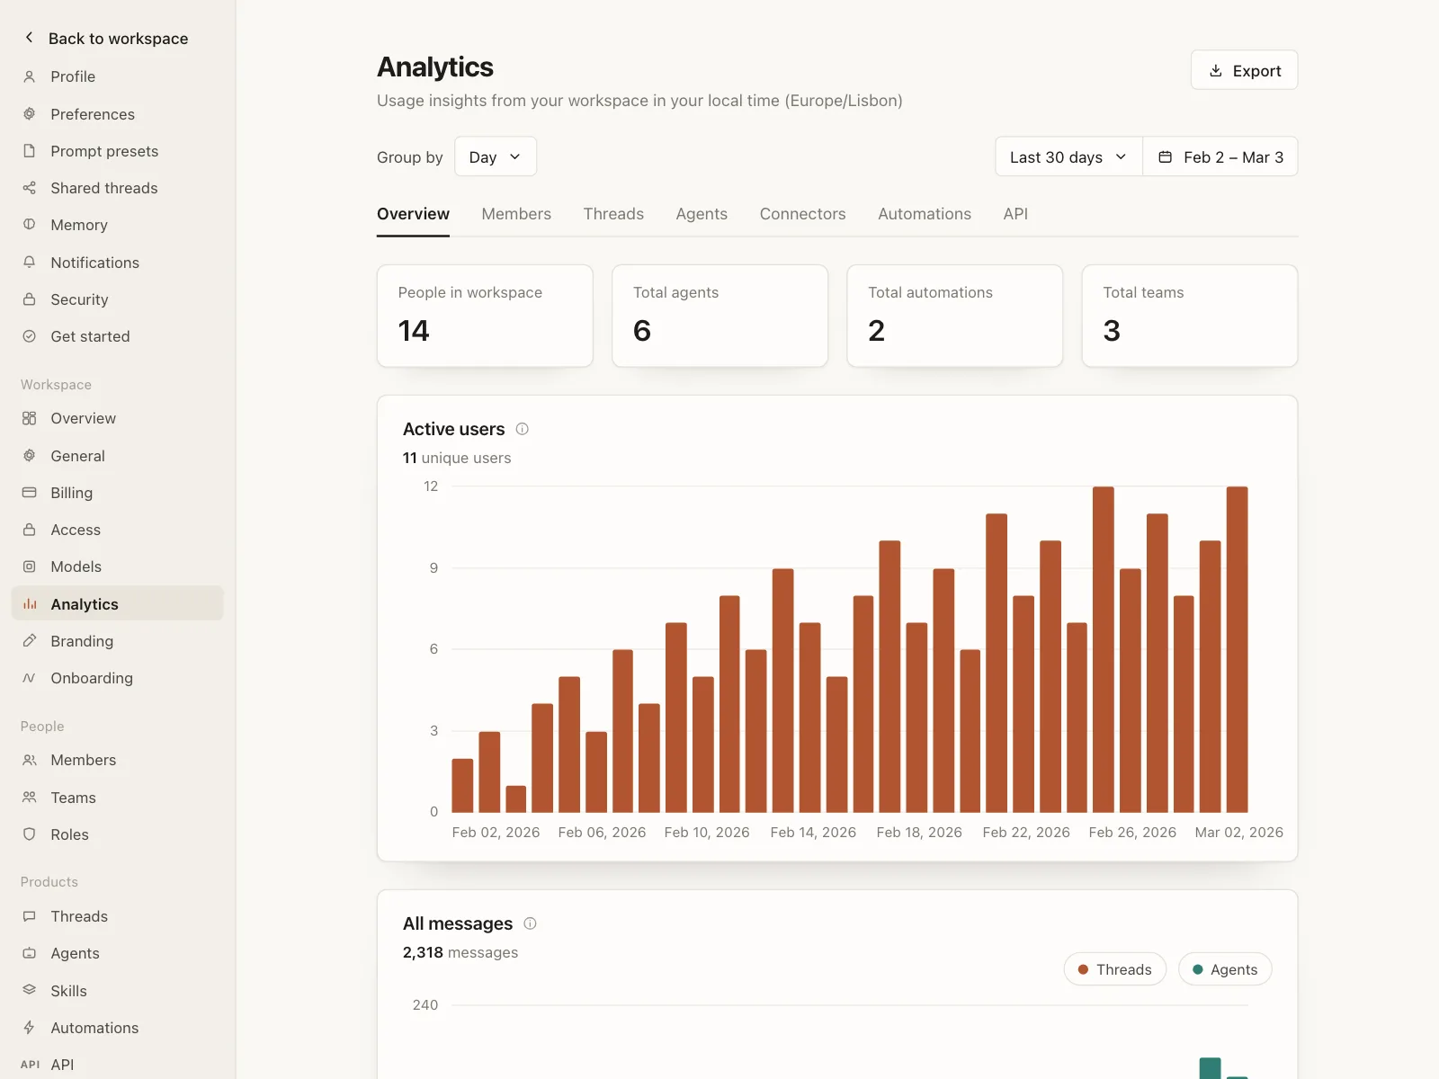This screenshot has width=1439, height=1079.
Task: Toggle the Threads series in messages chart
Action: tap(1115, 969)
